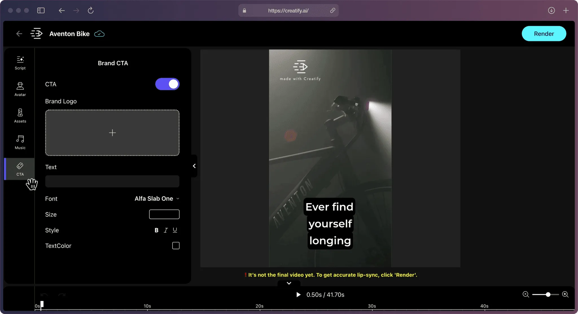Go forward in browser history
Viewport: 578px width, 314px height.
coord(76,10)
